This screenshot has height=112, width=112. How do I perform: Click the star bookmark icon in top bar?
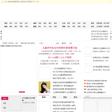click(3, 2)
